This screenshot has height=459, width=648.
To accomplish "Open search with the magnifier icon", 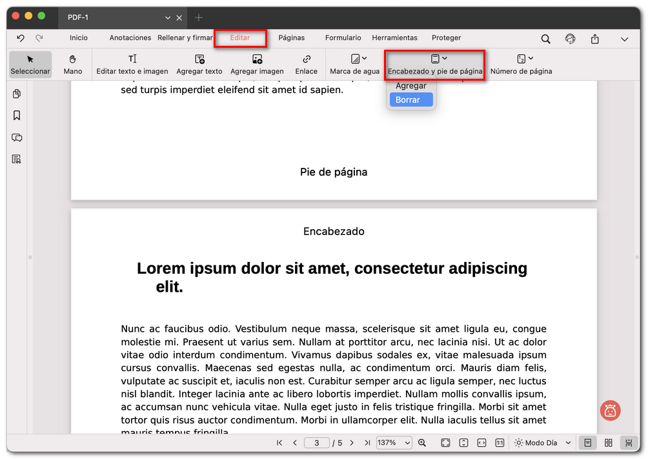I will 545,39.
